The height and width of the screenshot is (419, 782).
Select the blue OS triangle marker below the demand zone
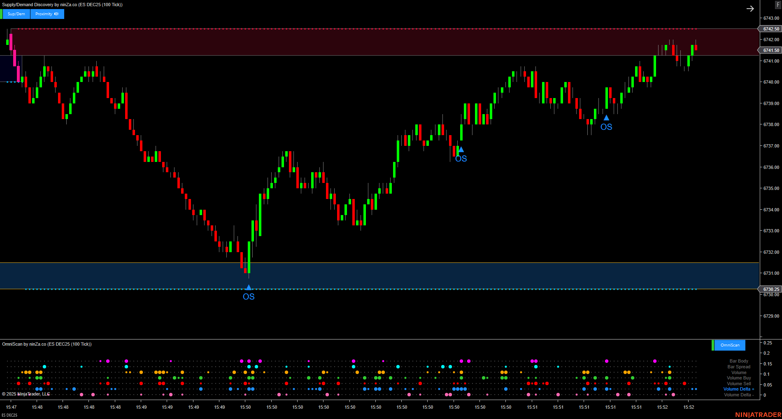point(248,287)
